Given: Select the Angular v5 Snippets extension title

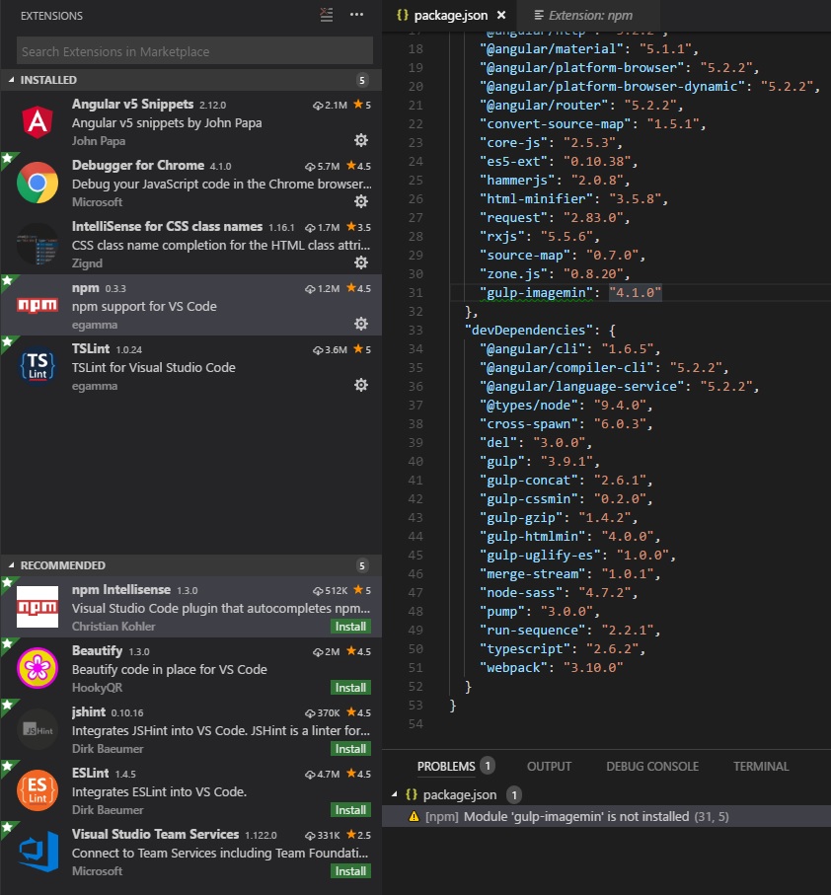Looking at the screenshot, I should click(x=132, y=104).
